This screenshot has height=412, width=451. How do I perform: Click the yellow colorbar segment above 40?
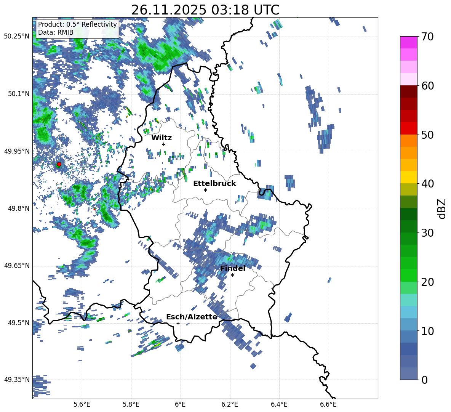408,177
